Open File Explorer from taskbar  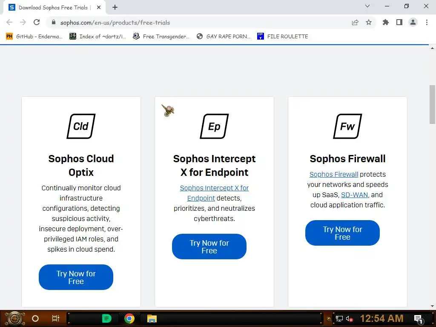[152, 318]
